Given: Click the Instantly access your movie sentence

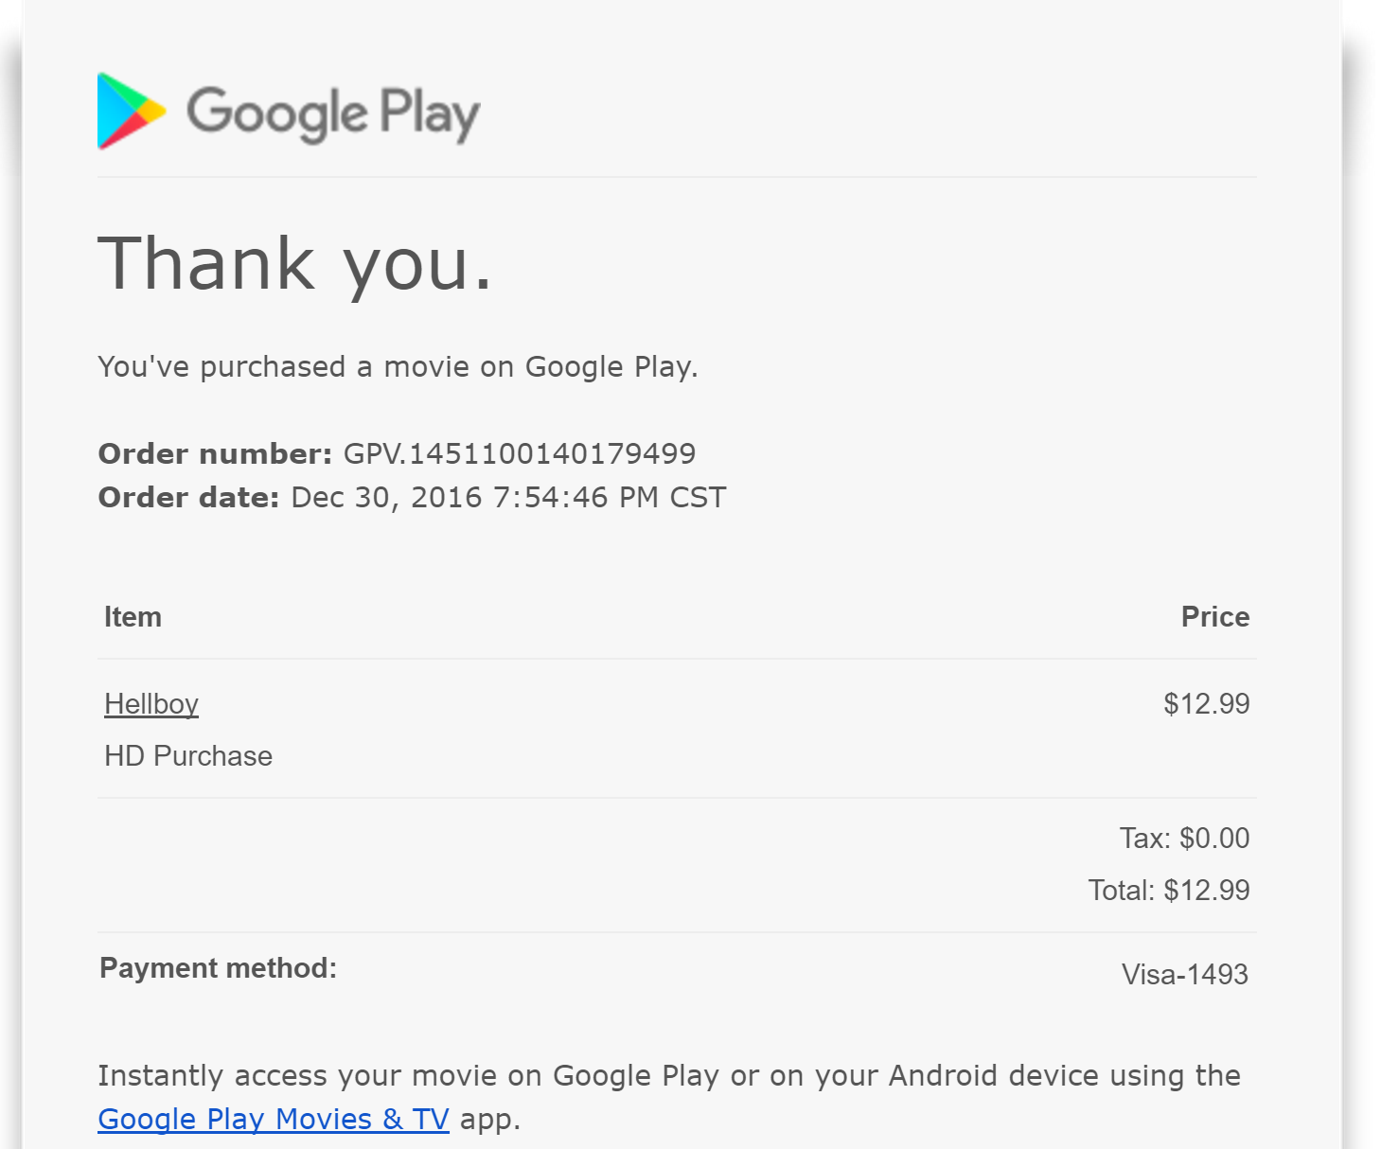Looking at the screenshot, I should pos(669,1076).
